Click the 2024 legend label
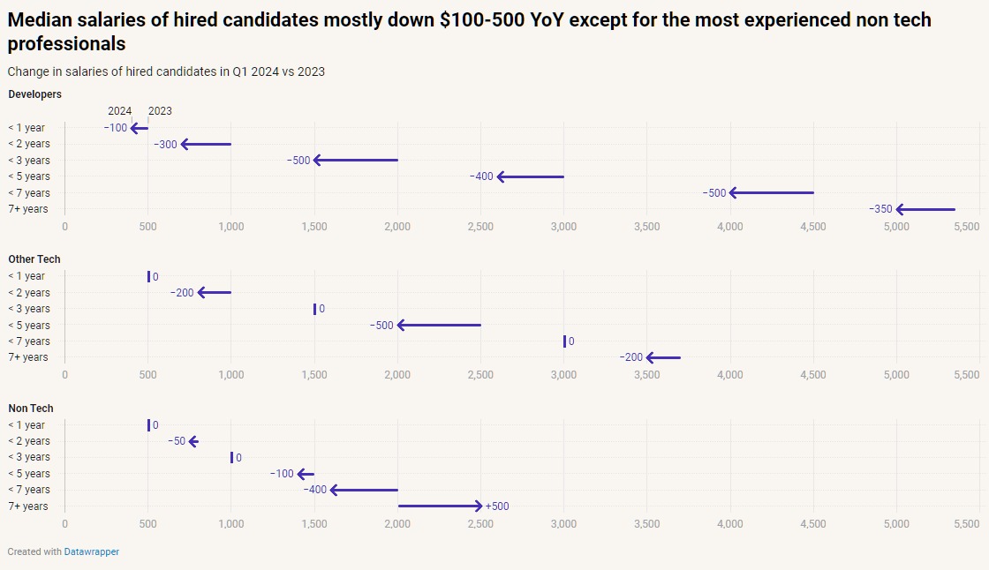Screen dimensions: 989x570 point(119,111)
